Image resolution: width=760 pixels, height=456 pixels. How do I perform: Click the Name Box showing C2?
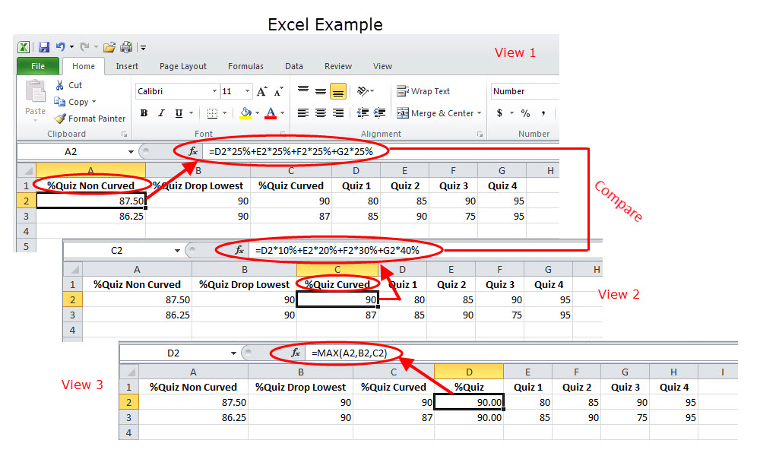click(117, 251)
